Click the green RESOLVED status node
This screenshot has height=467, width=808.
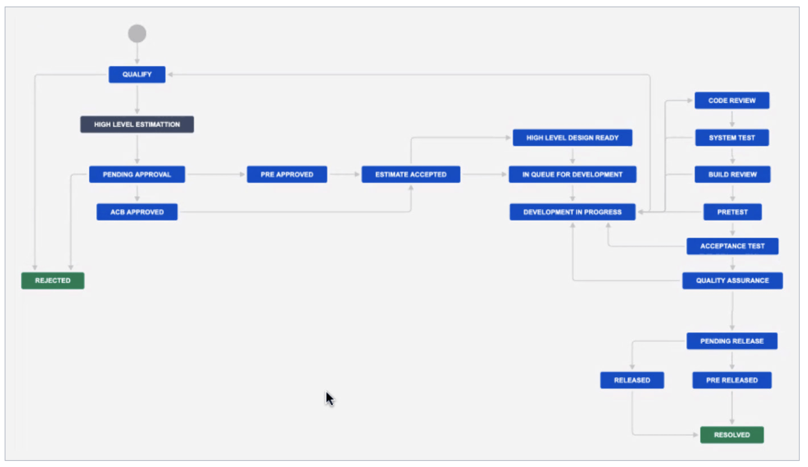(732, 435)
